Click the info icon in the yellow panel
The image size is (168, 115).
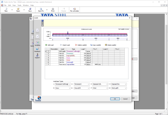click(43, 21)
